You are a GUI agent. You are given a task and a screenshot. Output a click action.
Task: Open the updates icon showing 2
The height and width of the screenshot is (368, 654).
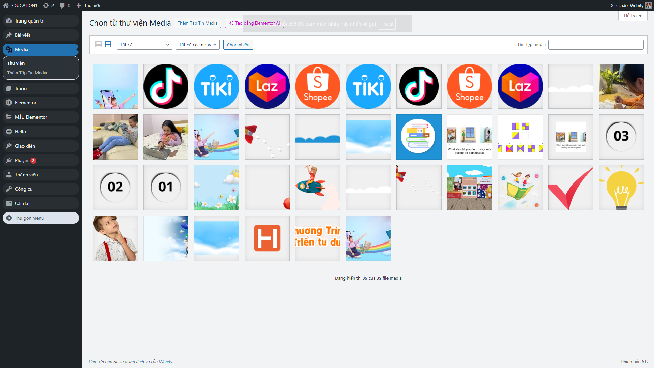click(46, 5)
